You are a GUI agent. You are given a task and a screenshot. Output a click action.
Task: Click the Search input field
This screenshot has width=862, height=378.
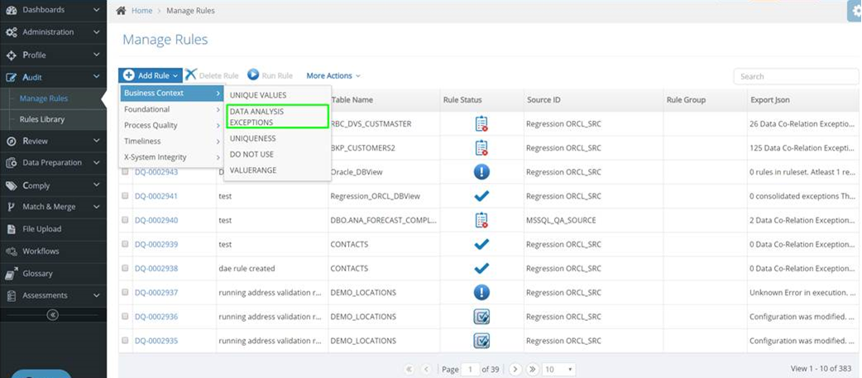pyautogui.click(x=796, y=76)
